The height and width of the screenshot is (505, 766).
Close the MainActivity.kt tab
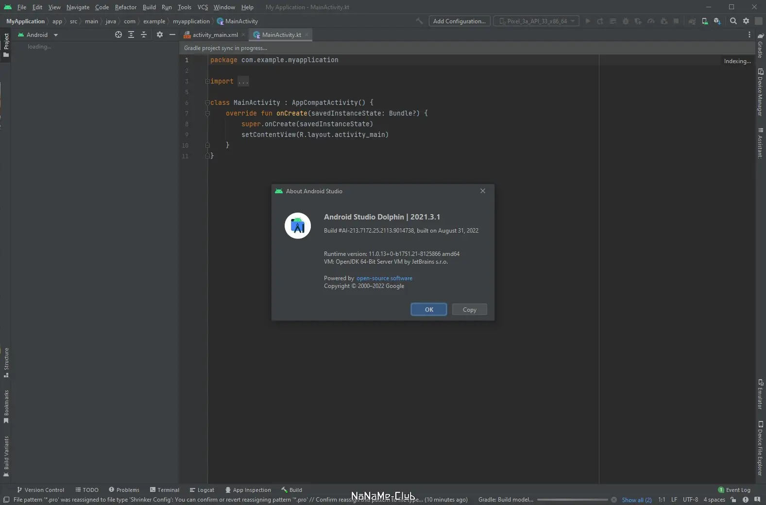(306, 35)
